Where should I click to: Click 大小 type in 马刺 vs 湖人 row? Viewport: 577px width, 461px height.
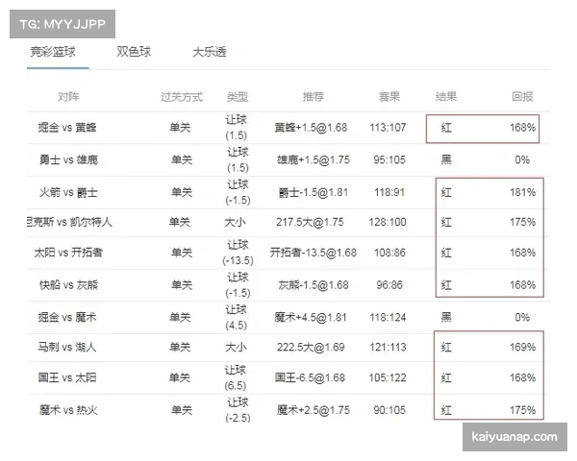[236, 347]
